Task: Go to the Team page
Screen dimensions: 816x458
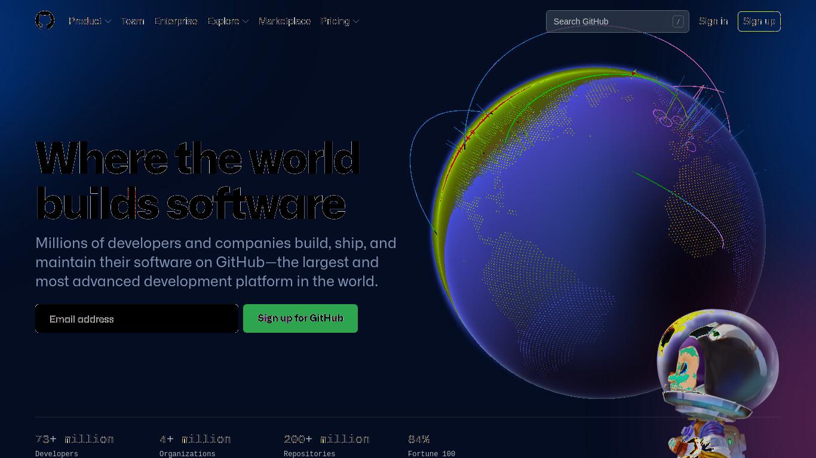Action: [x=133, y=21]
